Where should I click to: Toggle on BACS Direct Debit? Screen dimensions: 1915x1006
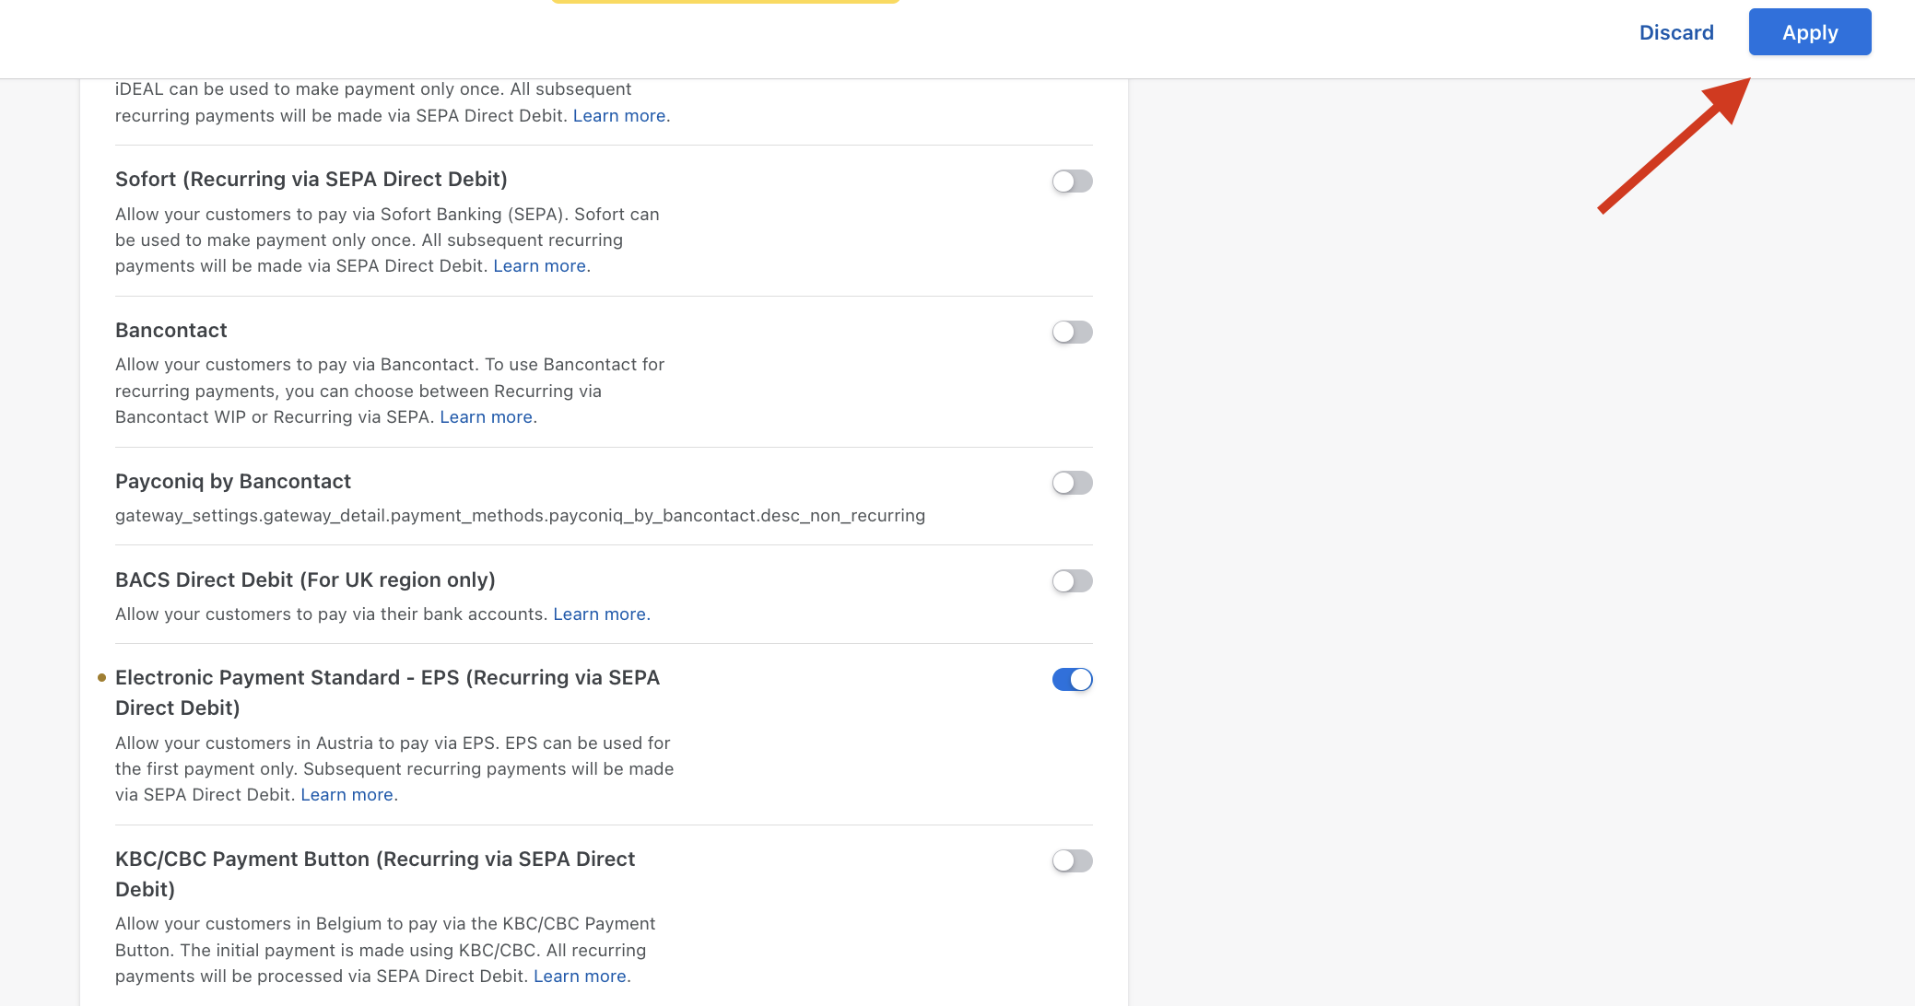click(x=1072, y=581)
